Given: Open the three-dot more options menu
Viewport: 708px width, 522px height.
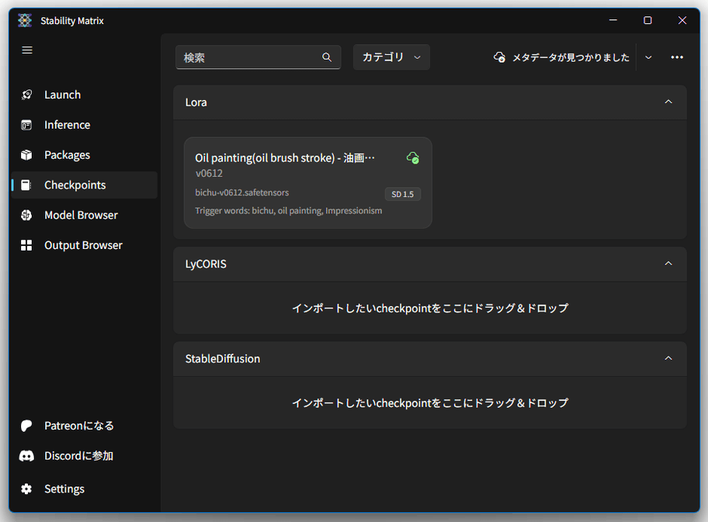Looking at the screenshot, I should point(677,57).
